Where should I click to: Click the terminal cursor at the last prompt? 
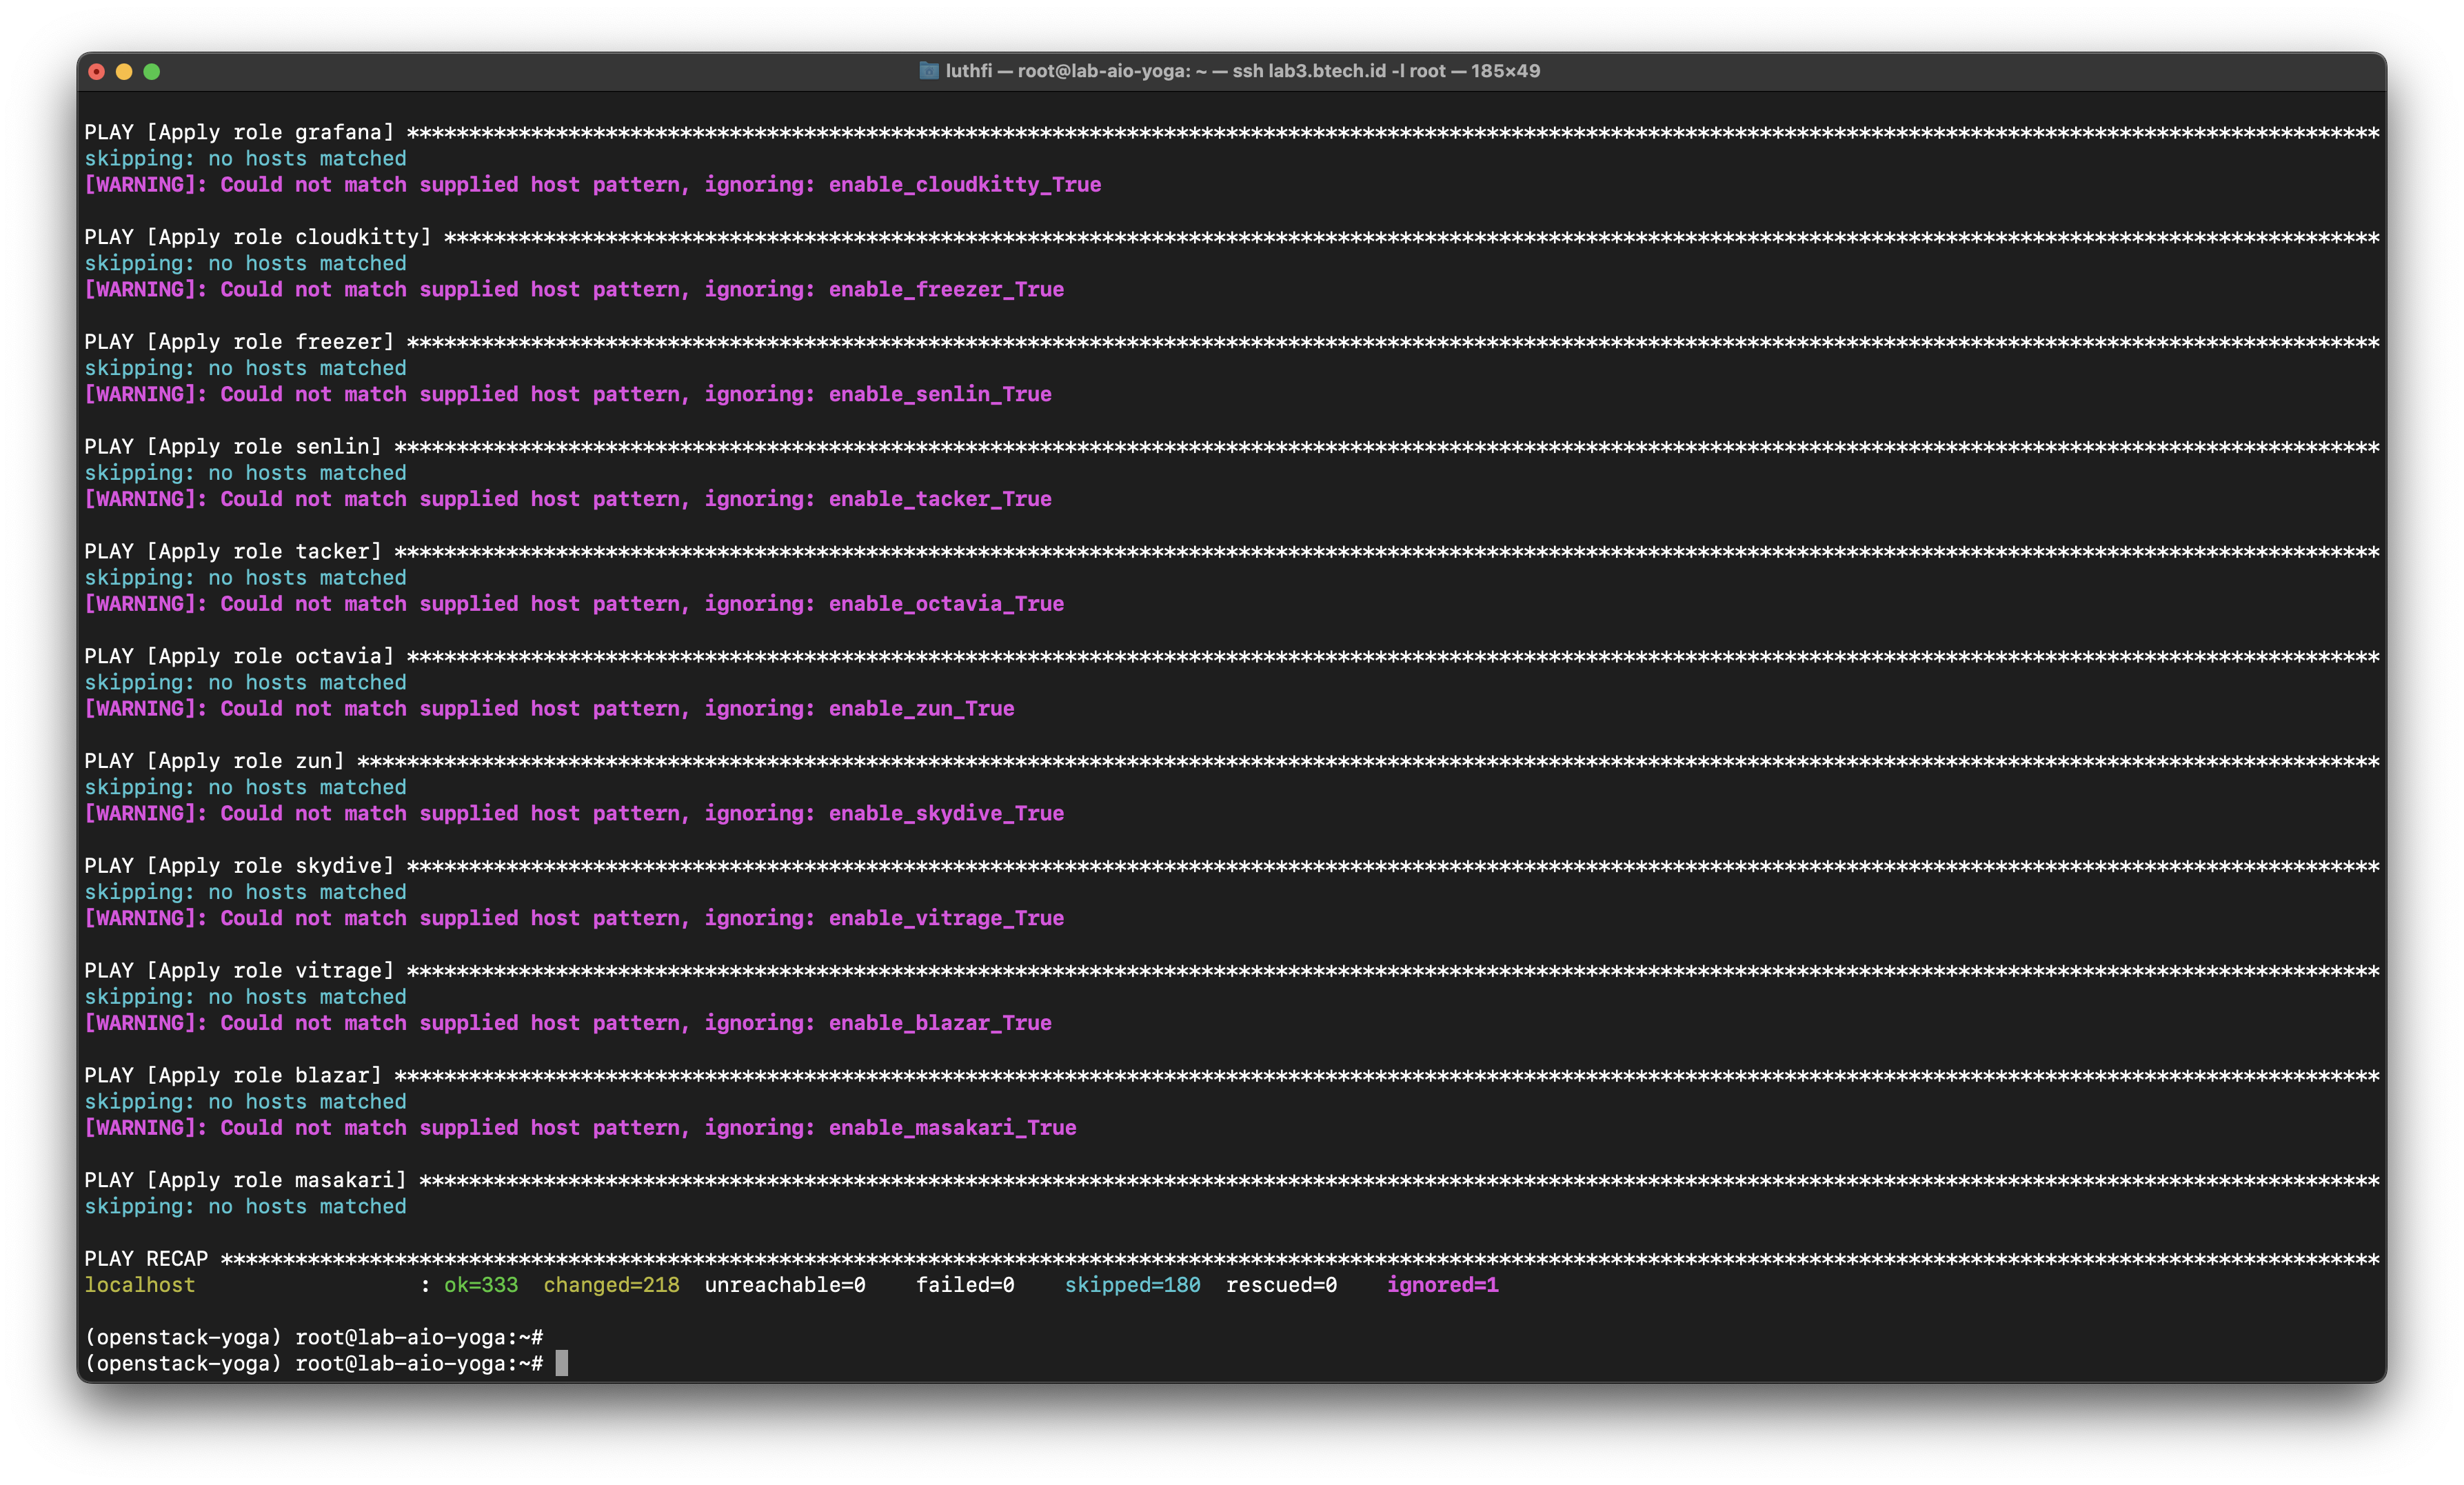click(x=562, y=1363)
